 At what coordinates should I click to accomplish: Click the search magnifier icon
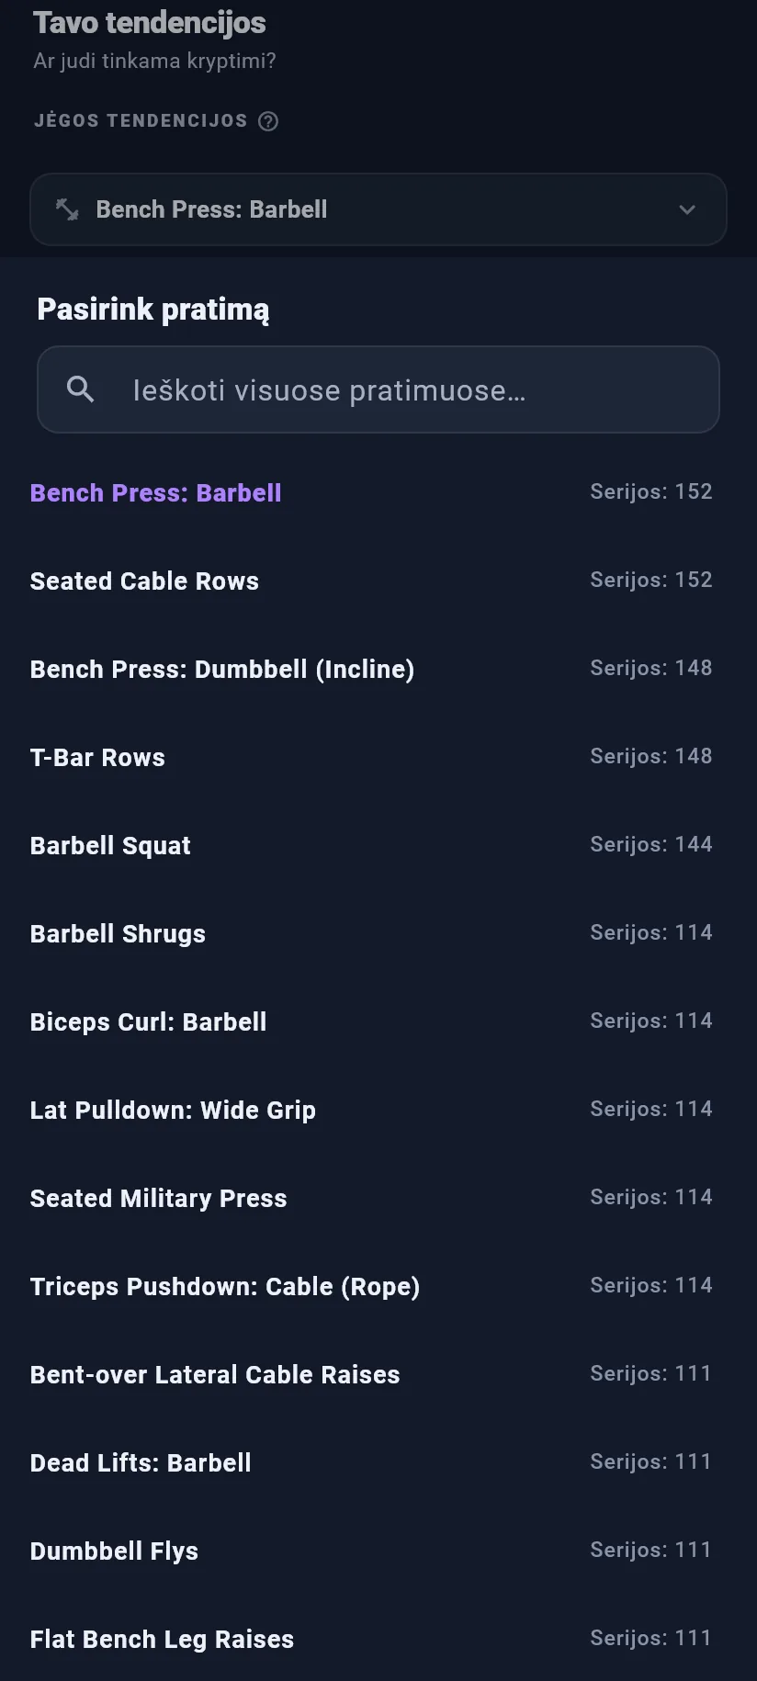tap(81, 389)
